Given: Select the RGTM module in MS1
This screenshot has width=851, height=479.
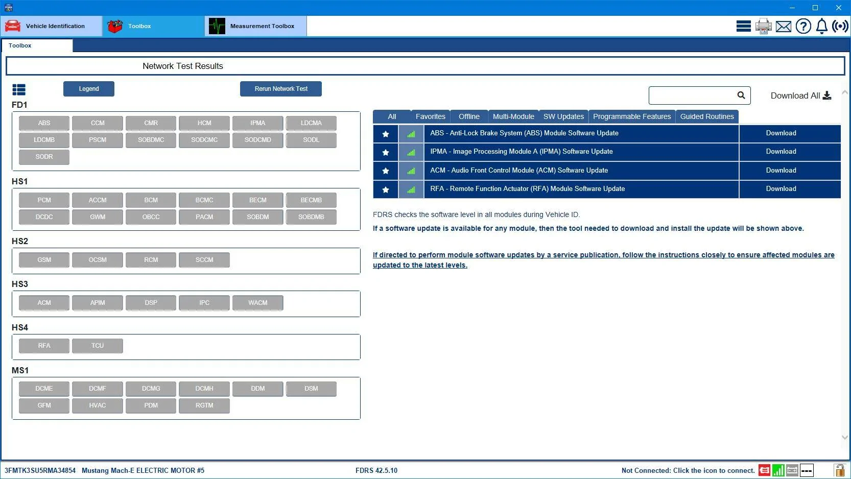Looking at the screenshot, I should tap(204, 405).
